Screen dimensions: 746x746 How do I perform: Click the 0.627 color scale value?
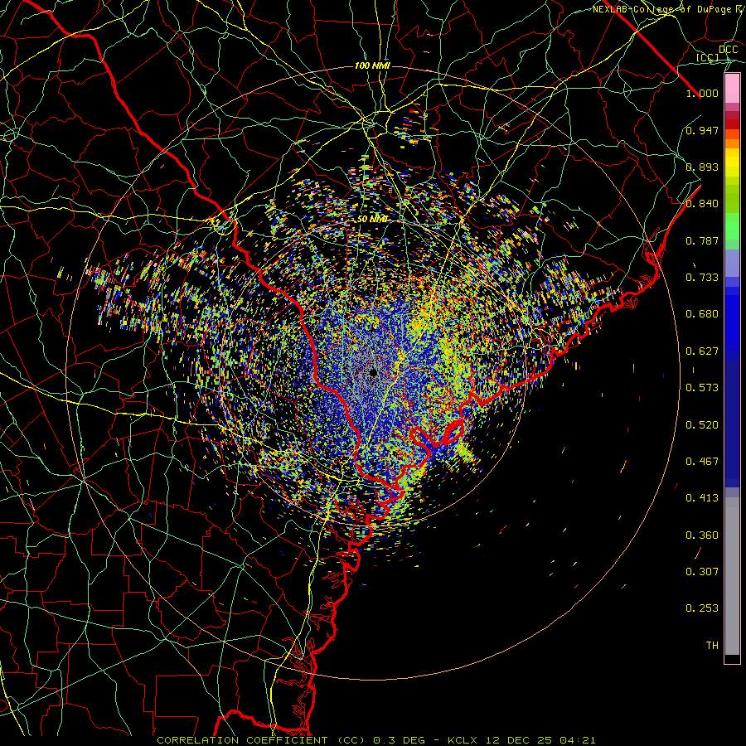pyautogui.click(x=702, y=351)
